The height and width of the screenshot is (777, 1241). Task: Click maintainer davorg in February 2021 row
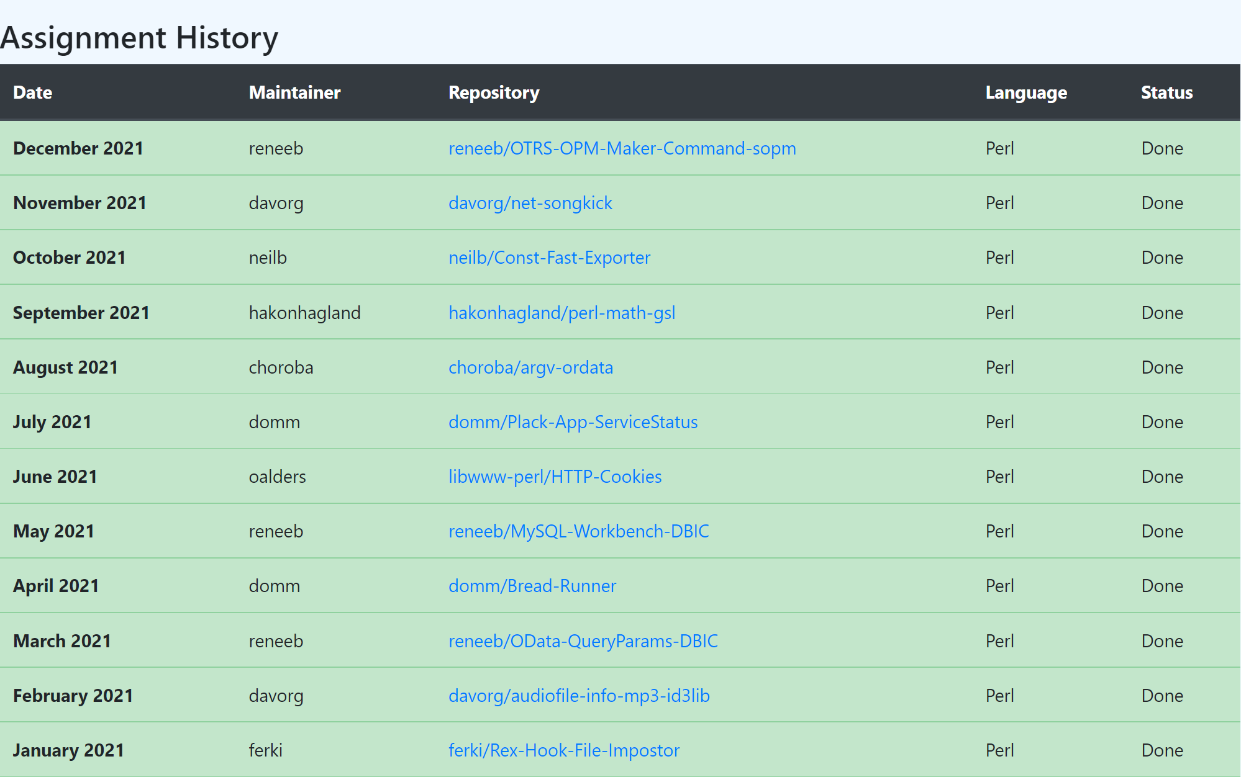coord(276,696)
